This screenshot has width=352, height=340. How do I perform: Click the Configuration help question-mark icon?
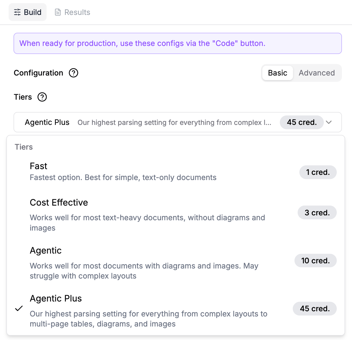74,73
